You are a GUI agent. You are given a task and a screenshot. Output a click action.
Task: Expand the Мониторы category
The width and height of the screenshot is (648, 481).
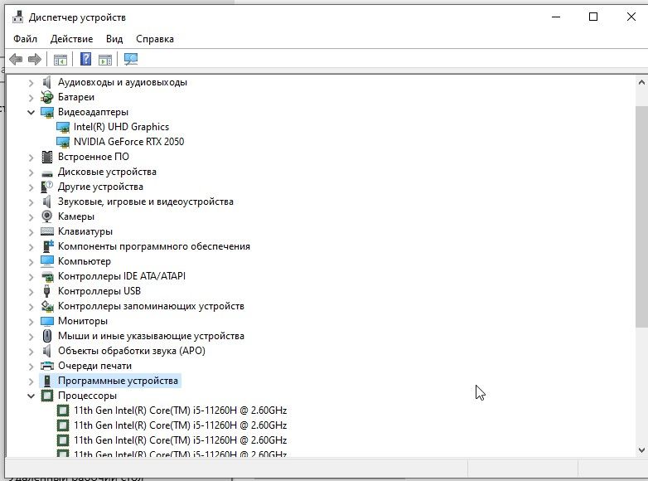[31, 321]
